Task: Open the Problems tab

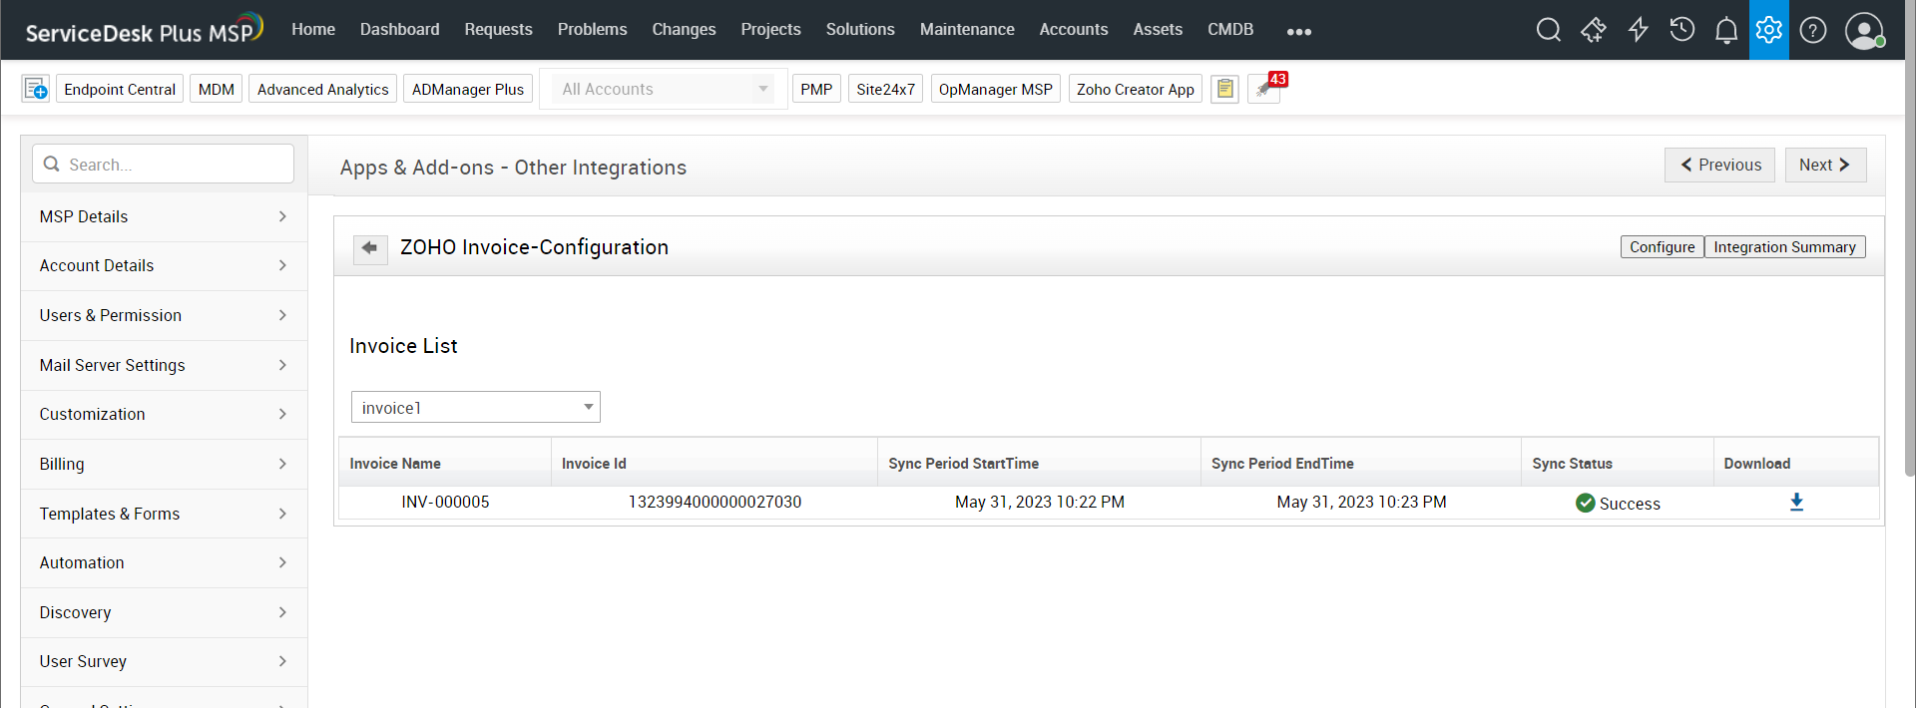Action: tap(592, 29)
